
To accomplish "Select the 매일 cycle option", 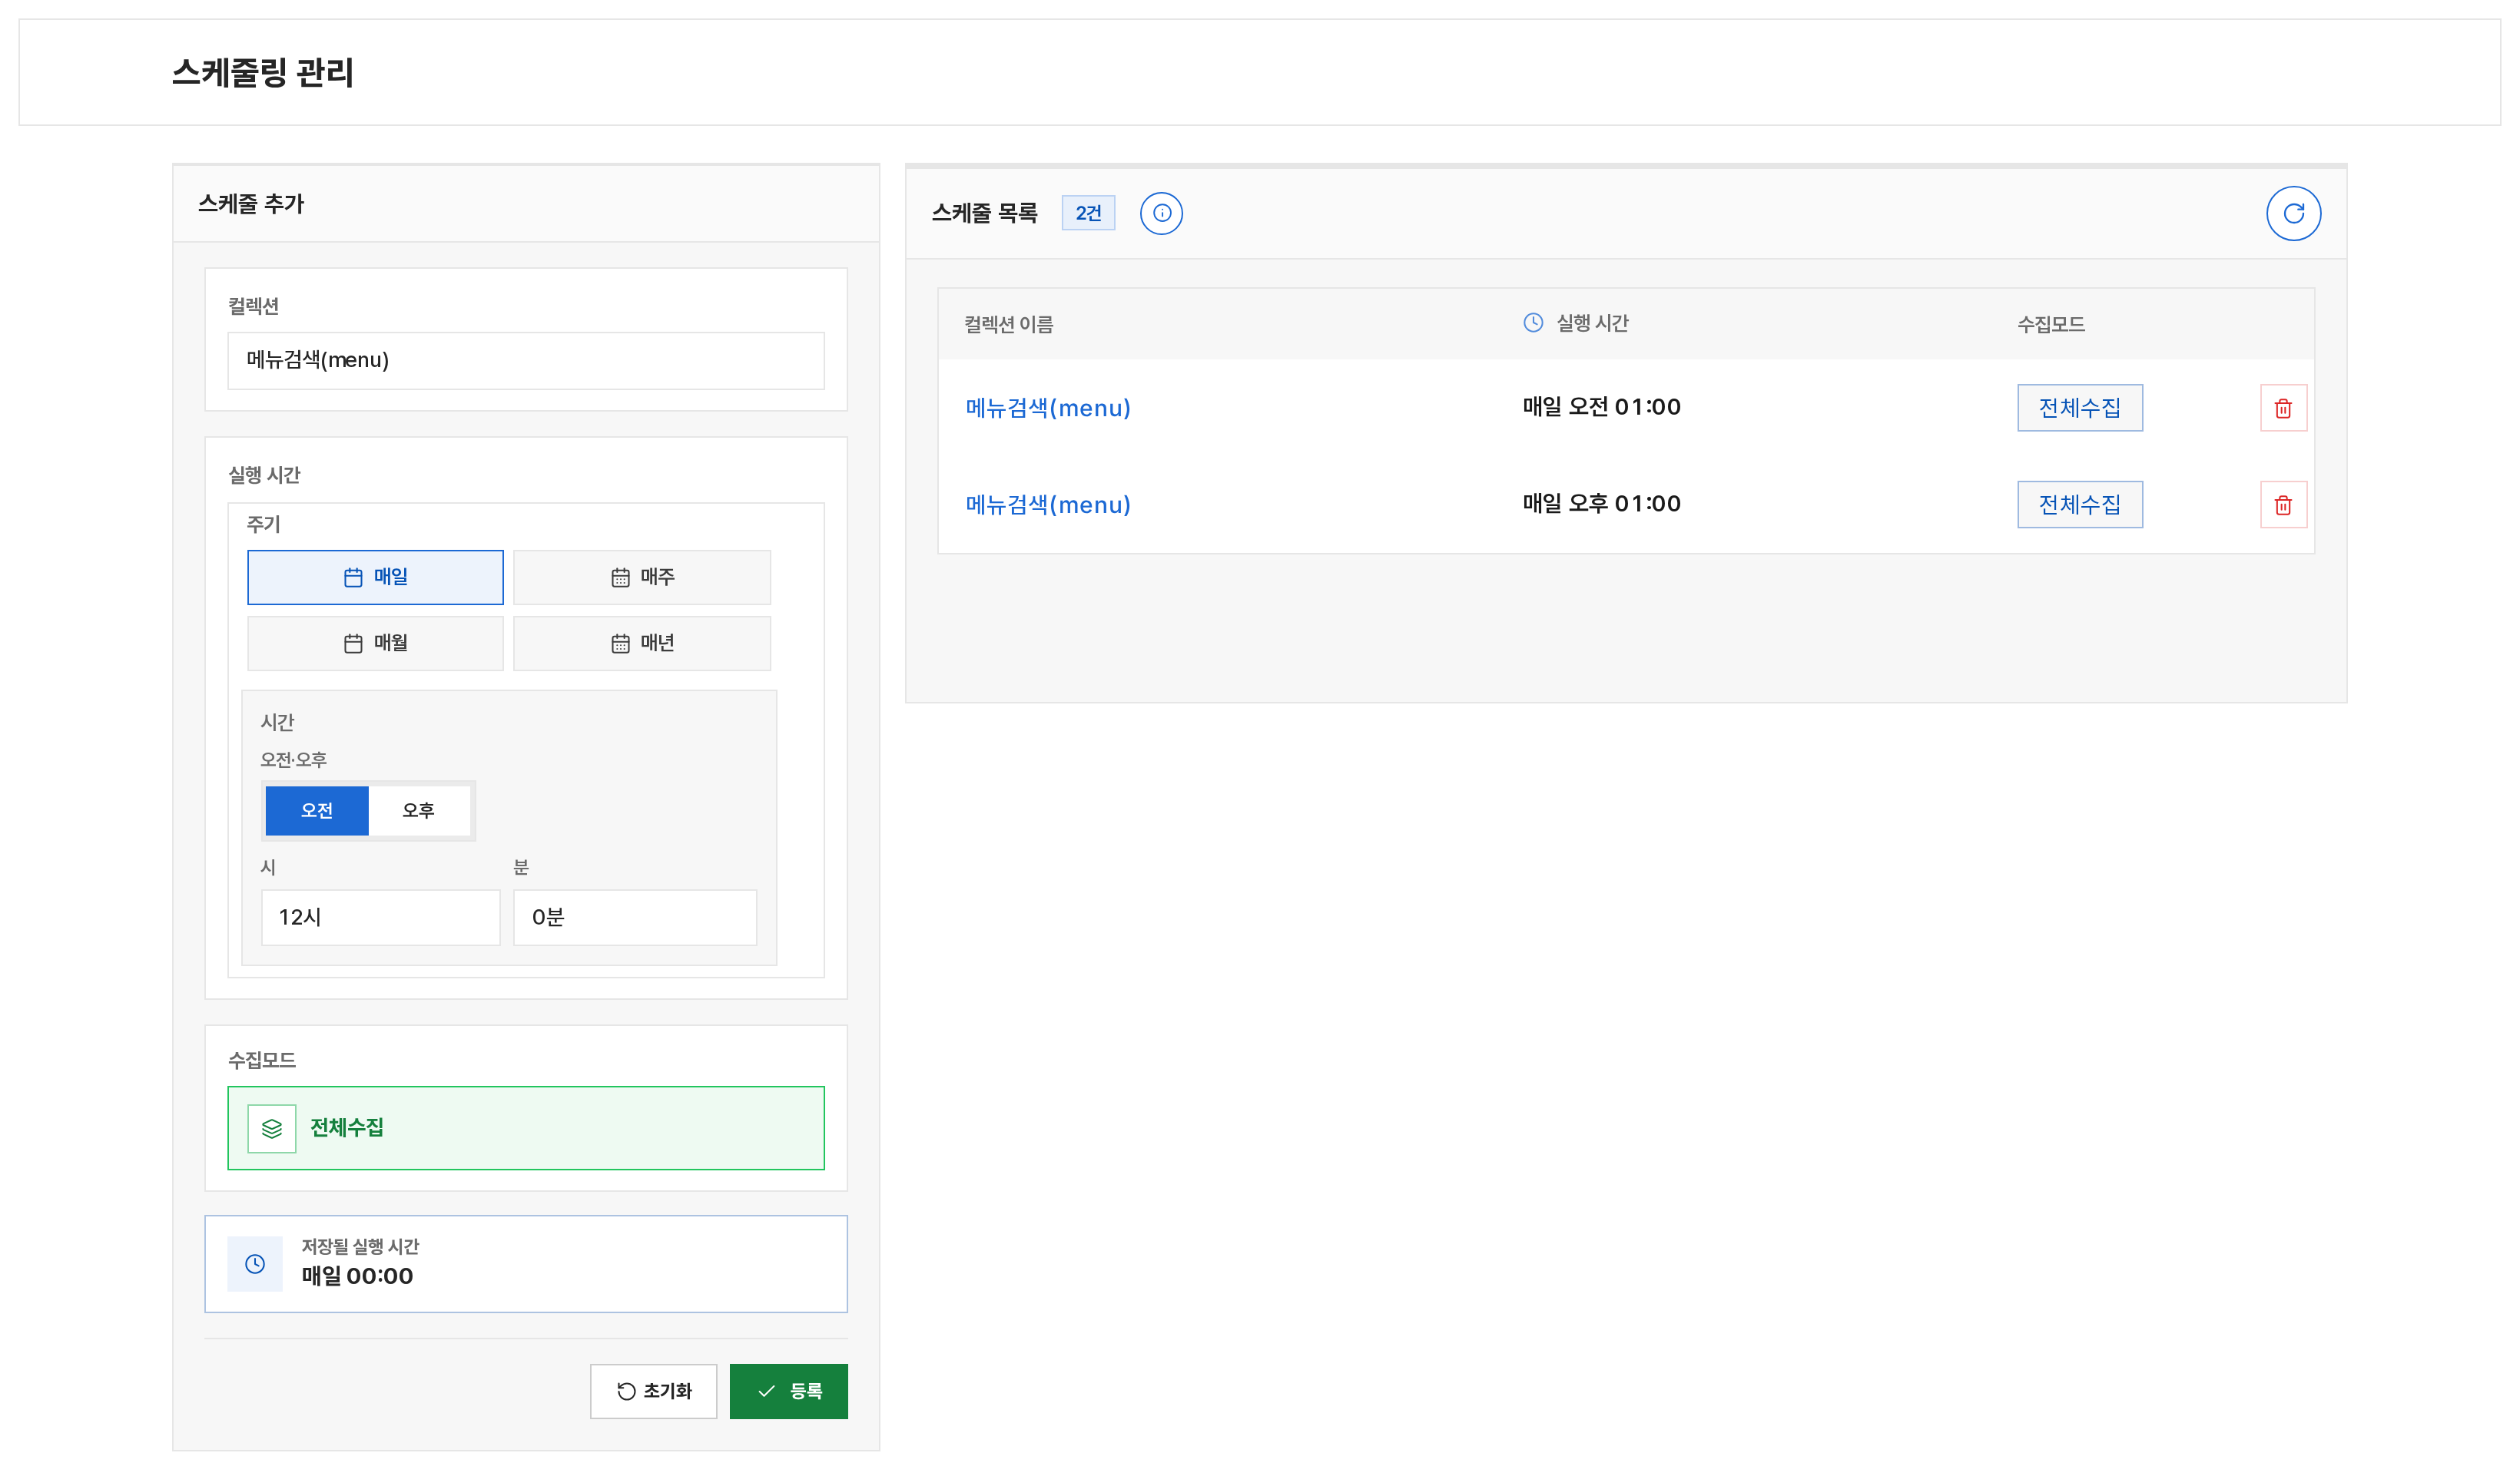I will [x=375, y=577].
